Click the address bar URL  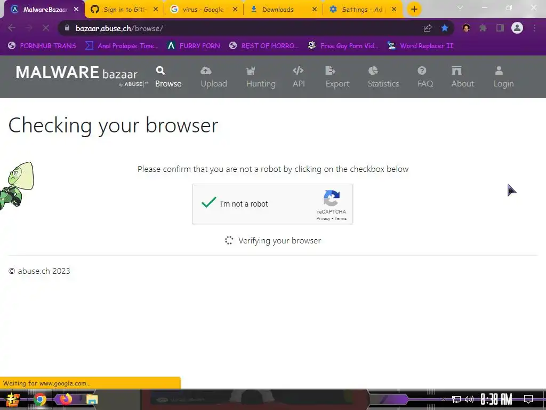119,29
